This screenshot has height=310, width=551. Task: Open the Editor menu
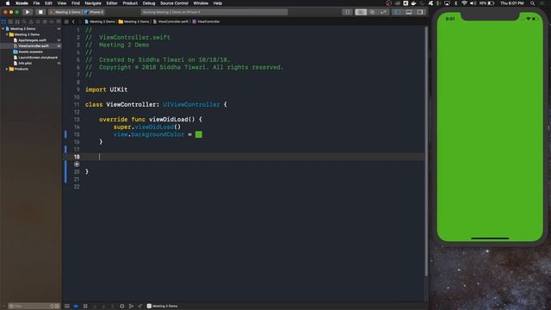click(112, 3)
